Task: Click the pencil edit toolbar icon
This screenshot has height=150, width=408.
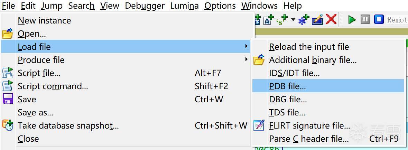Action: point(317,20)
